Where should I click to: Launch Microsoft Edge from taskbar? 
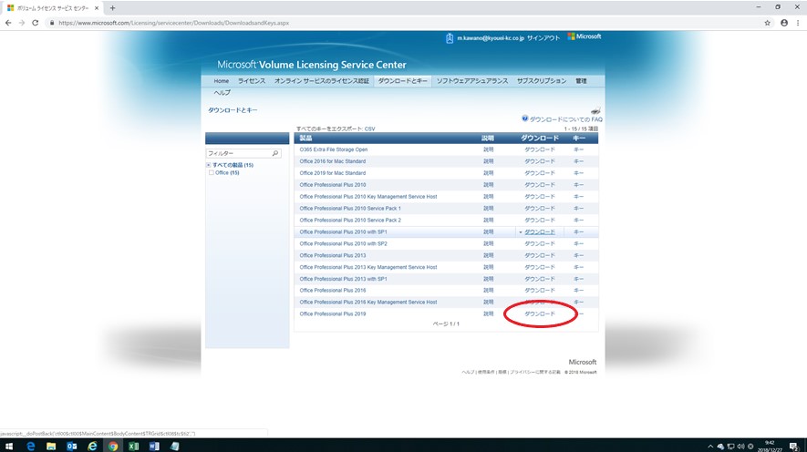(x=30, y=446)
